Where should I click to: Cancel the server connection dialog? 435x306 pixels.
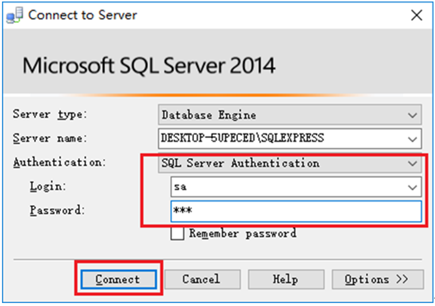[202, 279]
